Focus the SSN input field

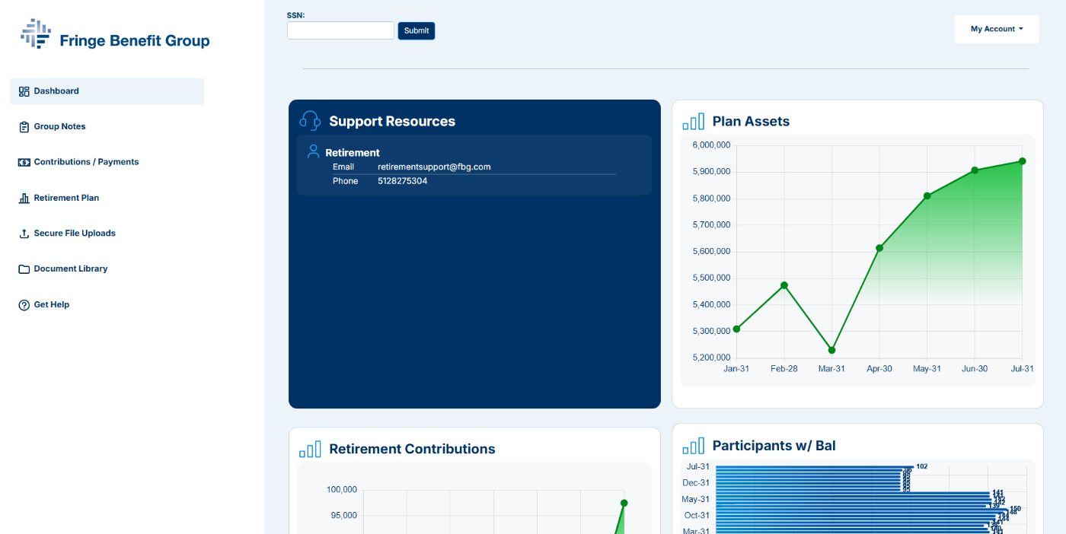[x=340, y=30]
